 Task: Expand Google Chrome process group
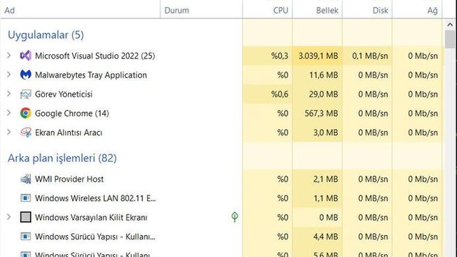tap(9, 113)
